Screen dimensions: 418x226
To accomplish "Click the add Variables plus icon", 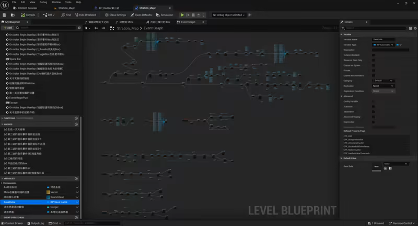I will 76,178.
